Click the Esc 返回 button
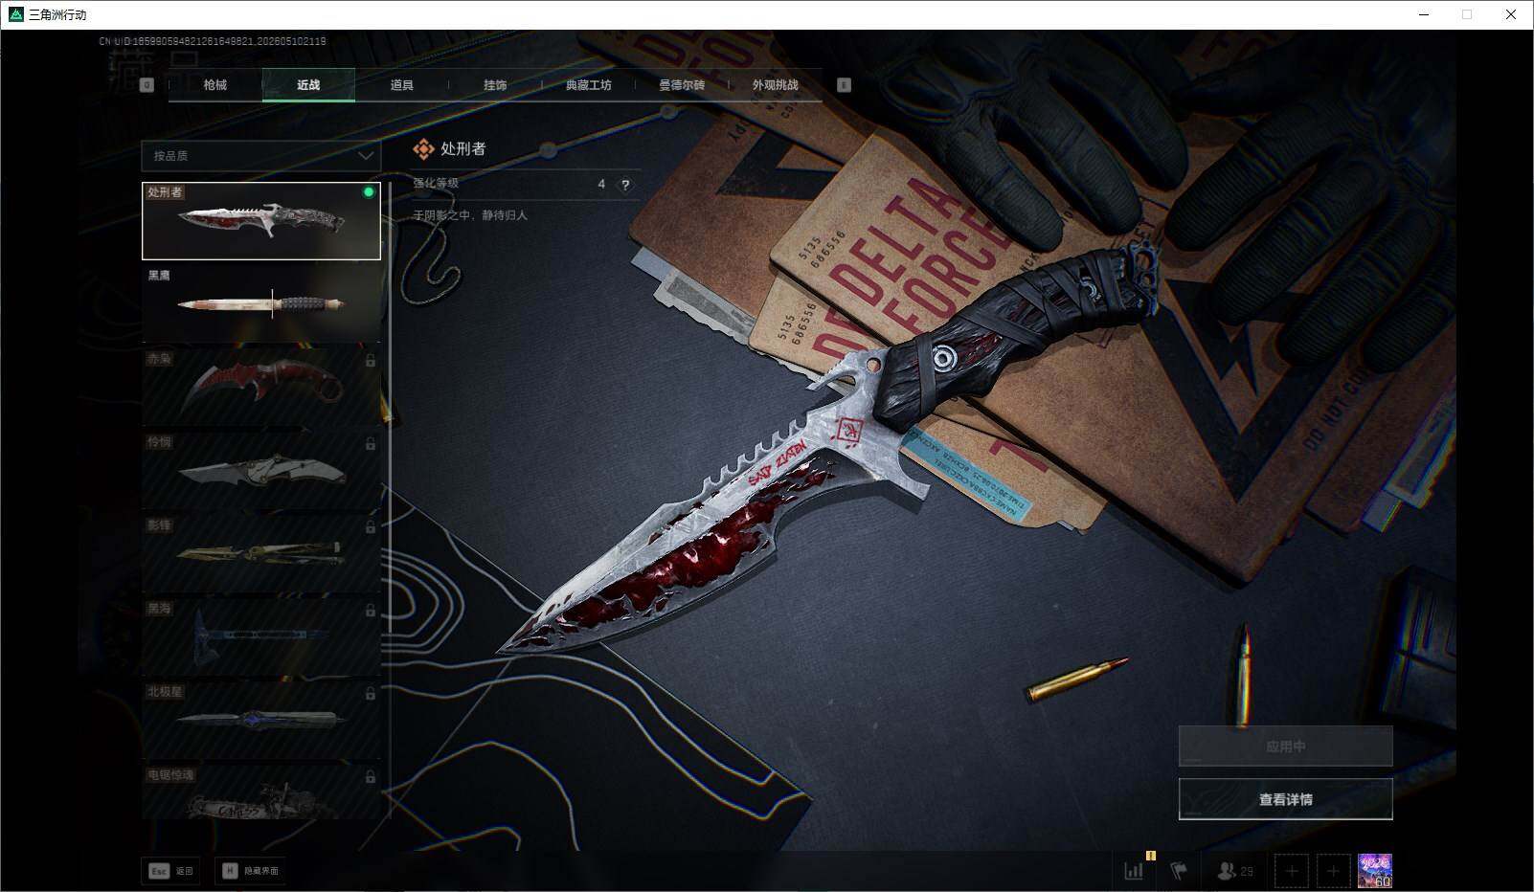 click(x=170, y=871)
